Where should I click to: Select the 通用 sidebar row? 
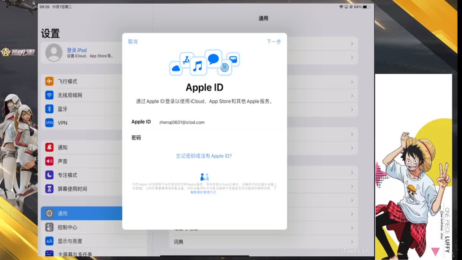coord(82,213)
